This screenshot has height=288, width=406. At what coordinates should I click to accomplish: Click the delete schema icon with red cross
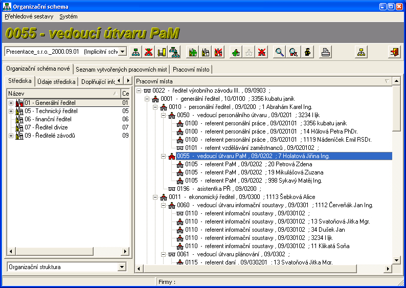pyautogui.click(x=149, y=52)
